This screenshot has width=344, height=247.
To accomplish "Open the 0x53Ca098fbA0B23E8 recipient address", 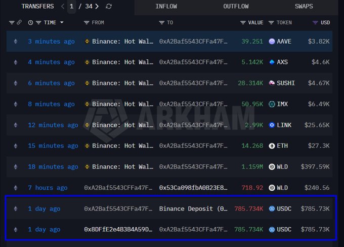I will (x=193, y=188).
